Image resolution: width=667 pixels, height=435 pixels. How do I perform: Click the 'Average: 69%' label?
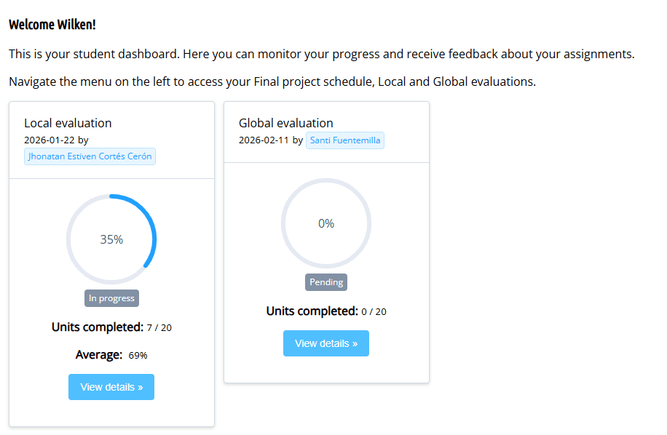click(111, 355)
